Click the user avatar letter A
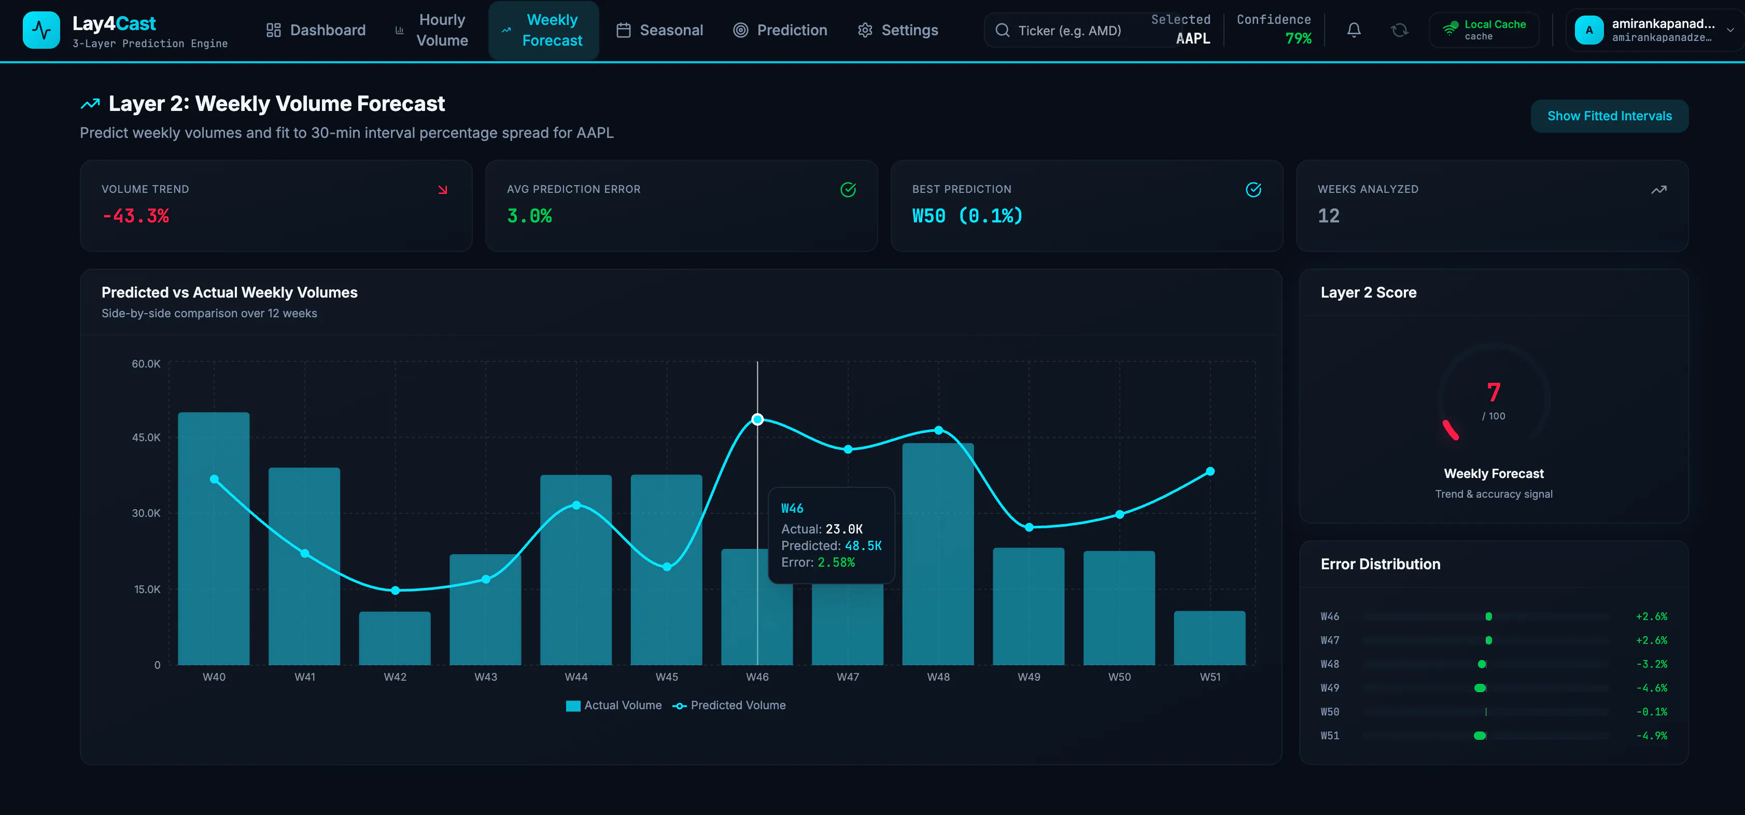The height and width of the screenshot is (815, 1745). click(x=1588, y=31)
